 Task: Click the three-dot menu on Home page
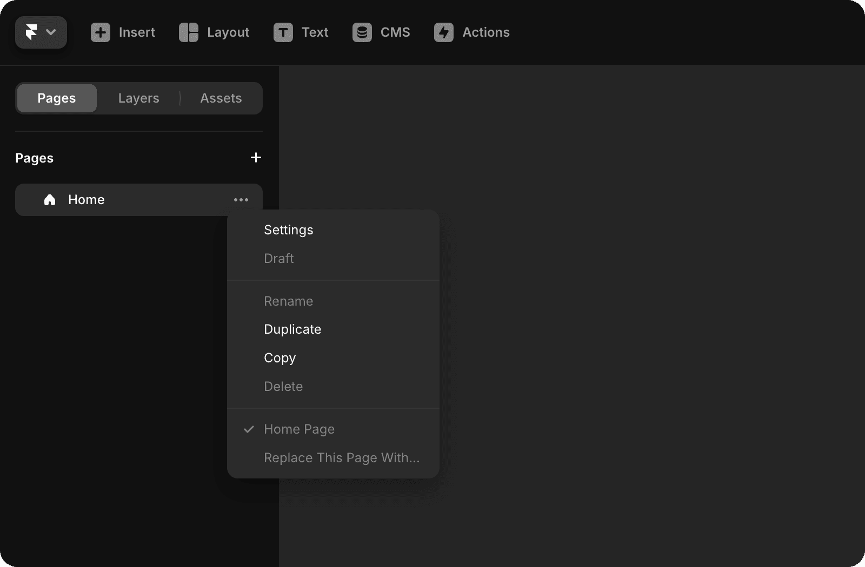241,200
